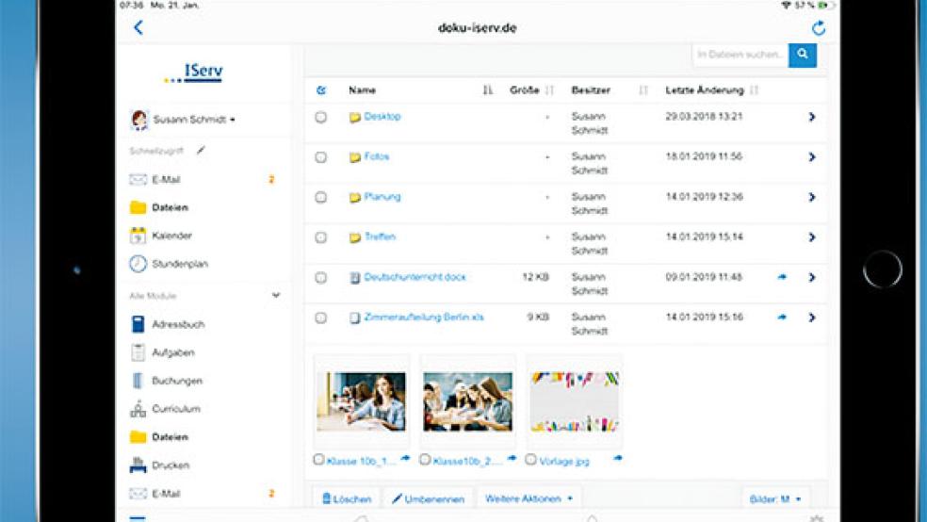Image resolution: width=927 pixels, height=522 pixels.
Task: Sort by Letzte Änderung column icon
Action: tap(754, 90)
